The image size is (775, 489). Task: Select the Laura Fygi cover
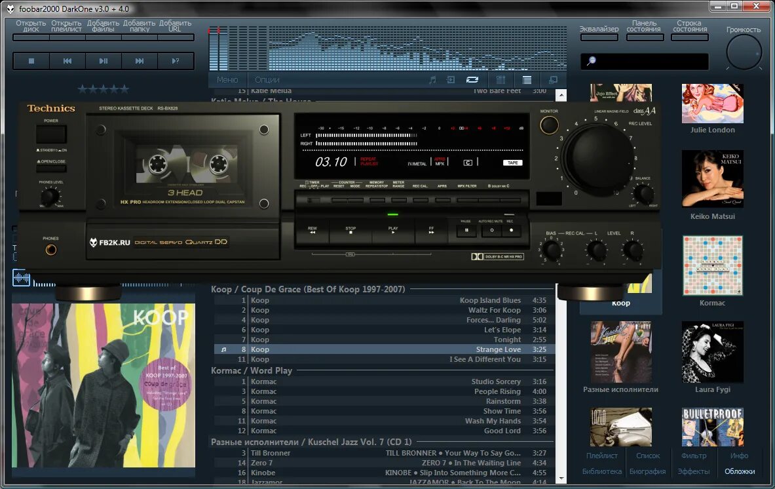713,352
